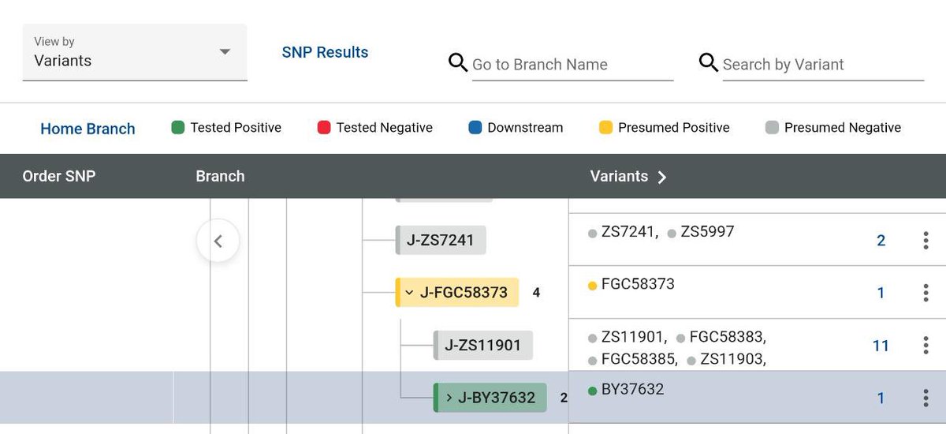Expand the Variants column header arrow
Viewport: 946px width, 434px height.
(662, 177)
